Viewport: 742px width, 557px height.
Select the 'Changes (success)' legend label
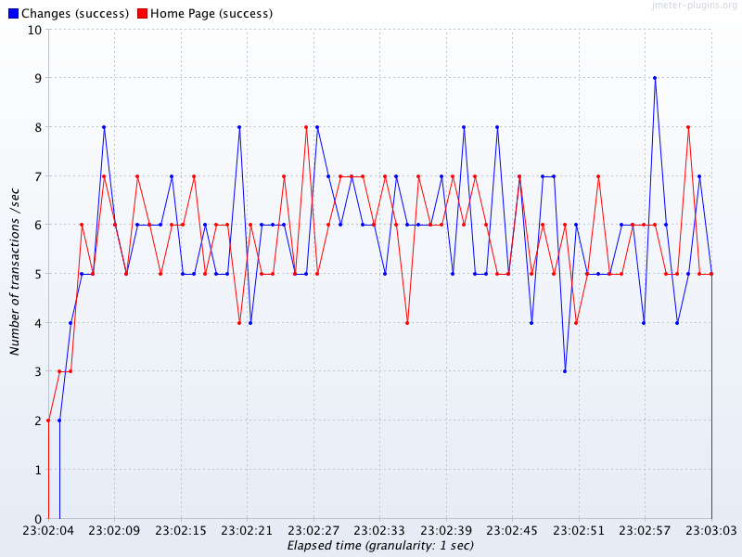(74, 14)
